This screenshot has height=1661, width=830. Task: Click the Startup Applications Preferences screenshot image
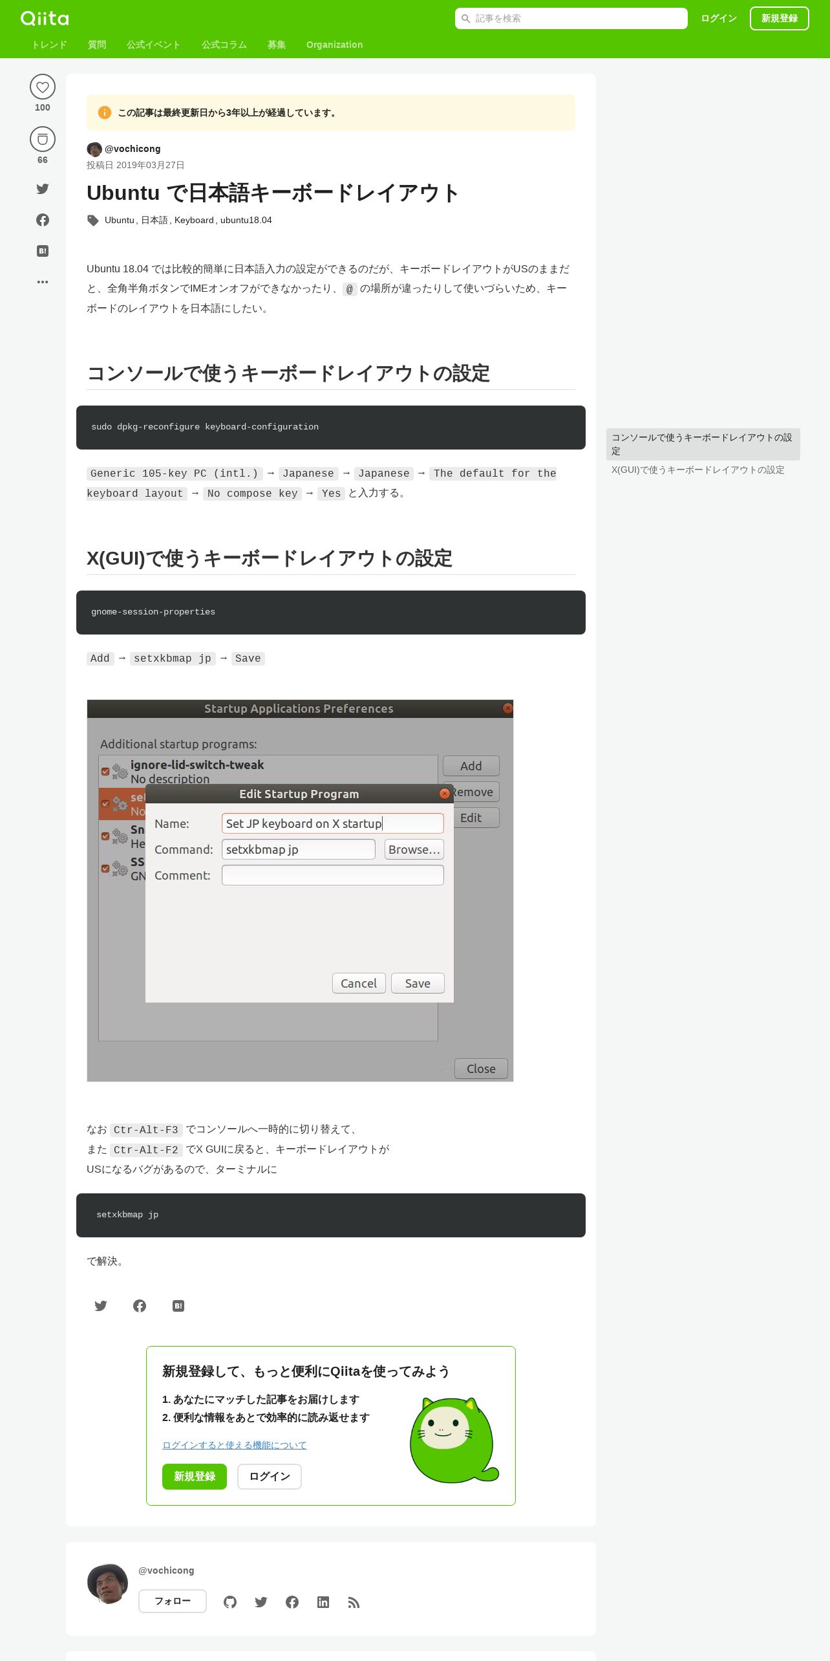(300, 891)
